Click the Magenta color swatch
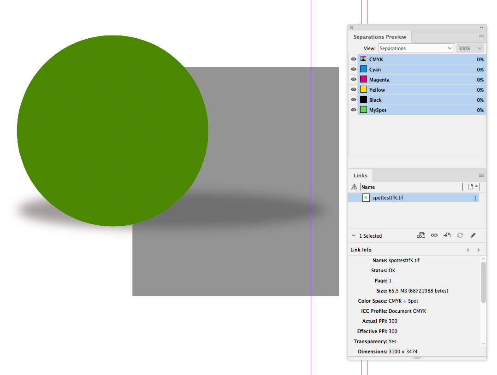The height and width of the screenshot is (375, 497). [x=364, y=79]
